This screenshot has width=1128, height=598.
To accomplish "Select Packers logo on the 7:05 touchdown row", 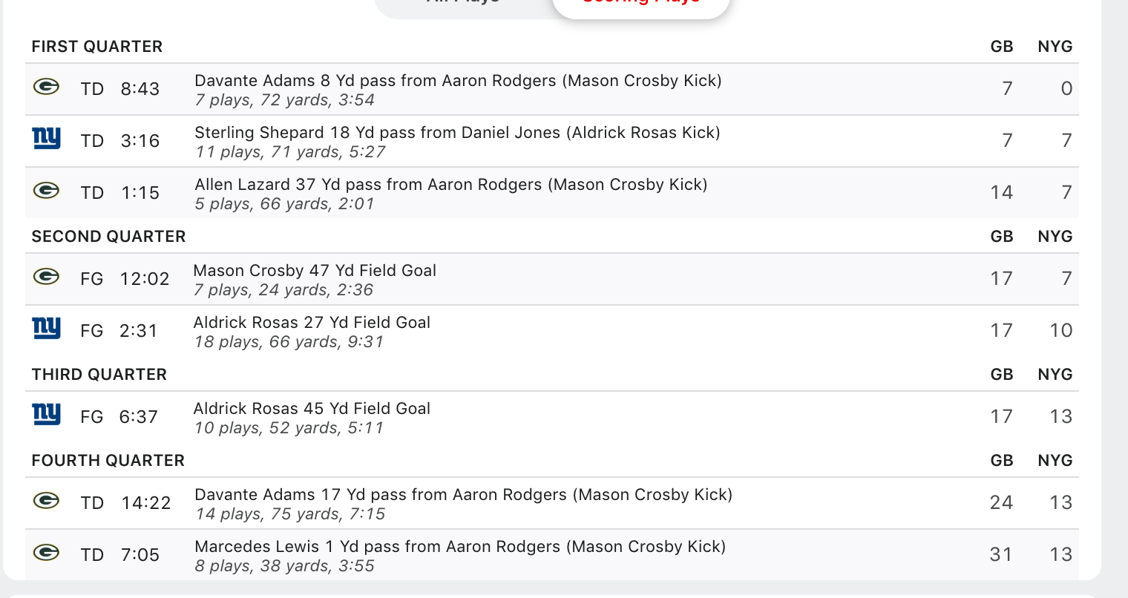I will click(x=46, y=553).
